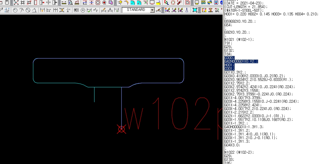Select the Zoom Window icon
328x164 pixels.
pos(23,3)
